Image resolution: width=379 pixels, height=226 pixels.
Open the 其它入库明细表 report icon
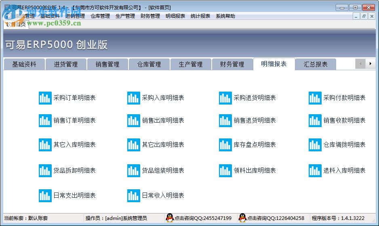45,144
